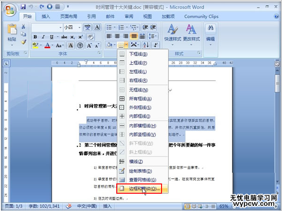Toggle 插入 insert mode in status bar
The width and height of the screenshot is (282, 211).
[107, 206]
